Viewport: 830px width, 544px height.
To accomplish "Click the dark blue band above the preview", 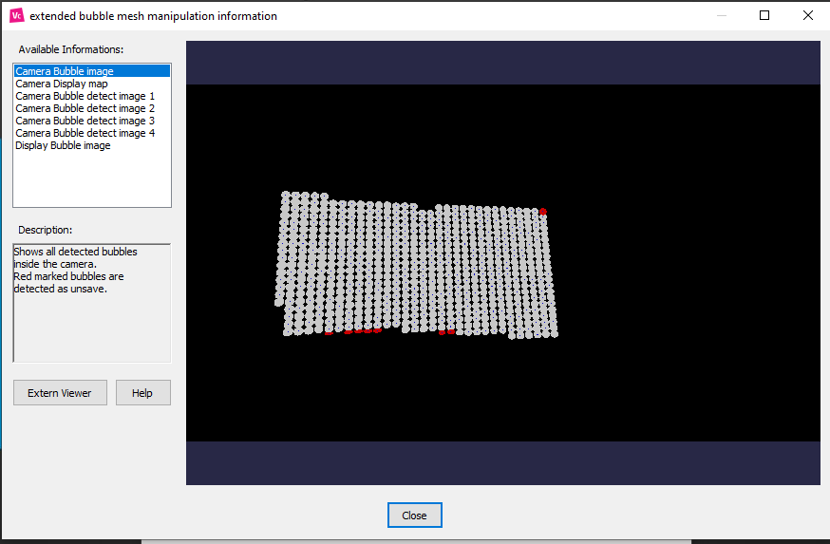I will (x=502, y=63).
